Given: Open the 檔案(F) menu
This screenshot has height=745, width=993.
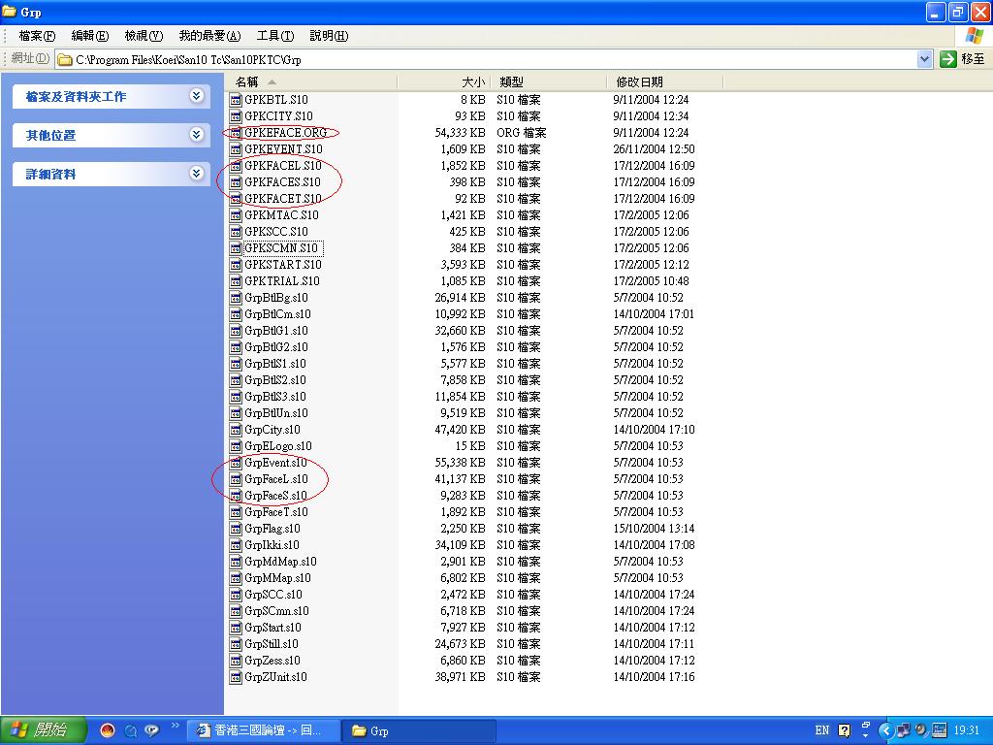Looking at the screenshot, I should [x=38, y=36].
